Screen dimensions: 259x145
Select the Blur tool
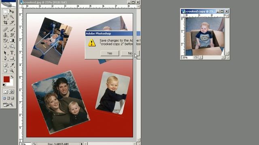pos(5,46)
